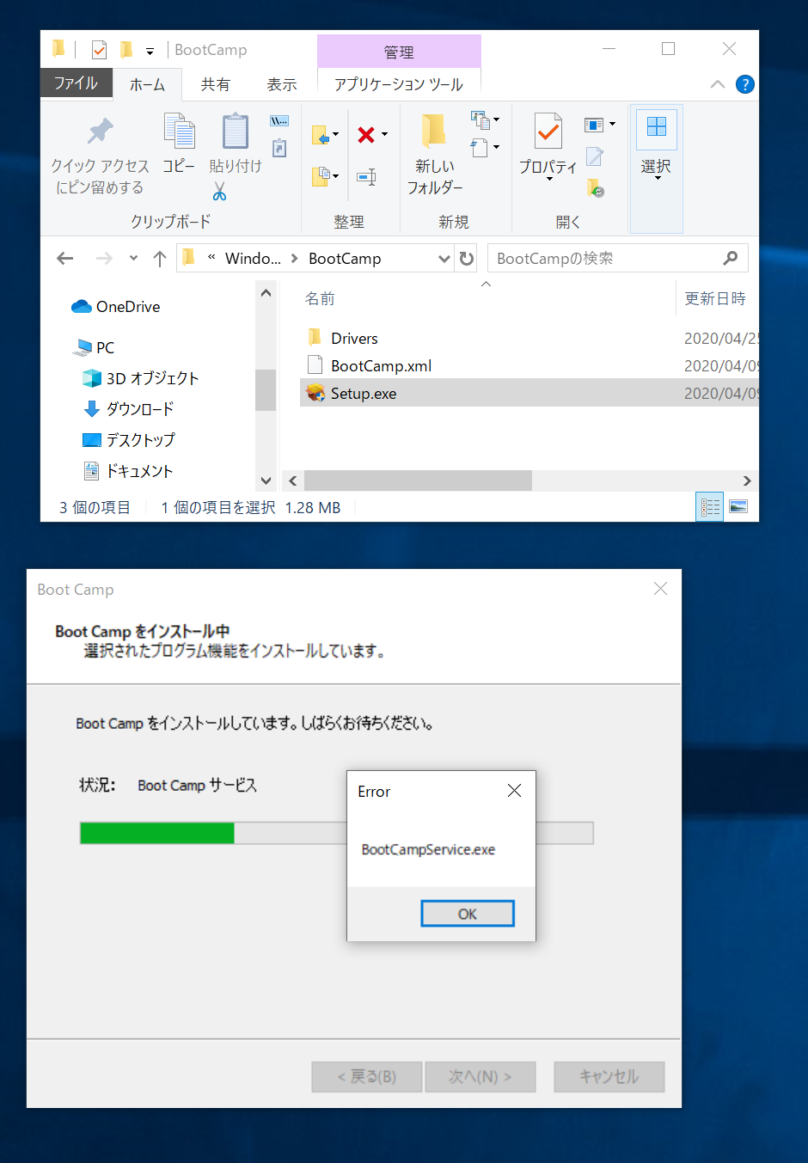Image resolution: width=808 pixels, height=1163 pixels.
Task: Click the Paste (貼り付け) clipboard icon
Action: click(235, 132)
